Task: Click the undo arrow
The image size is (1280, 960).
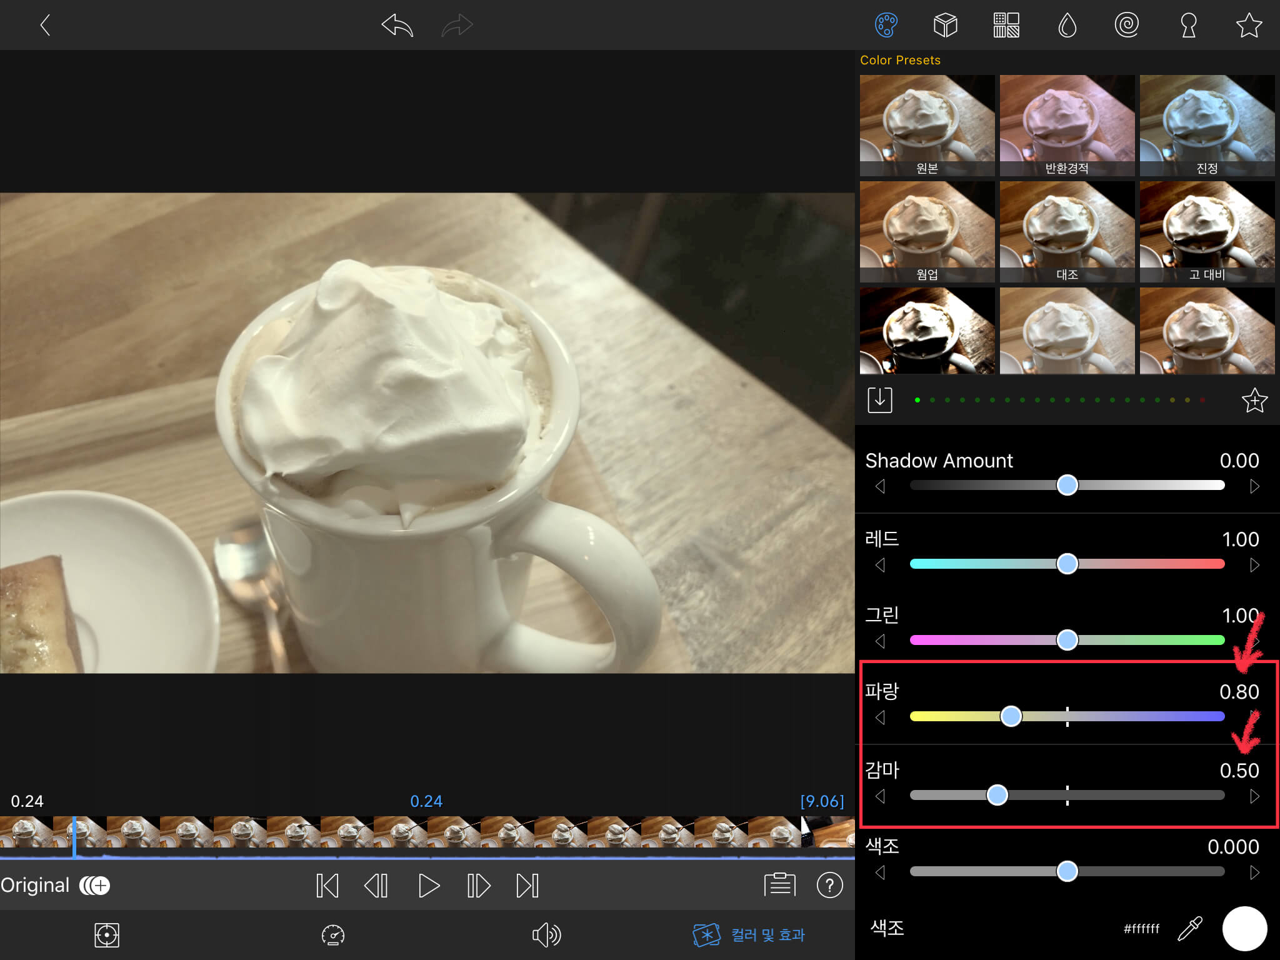Action: point(397,26)
